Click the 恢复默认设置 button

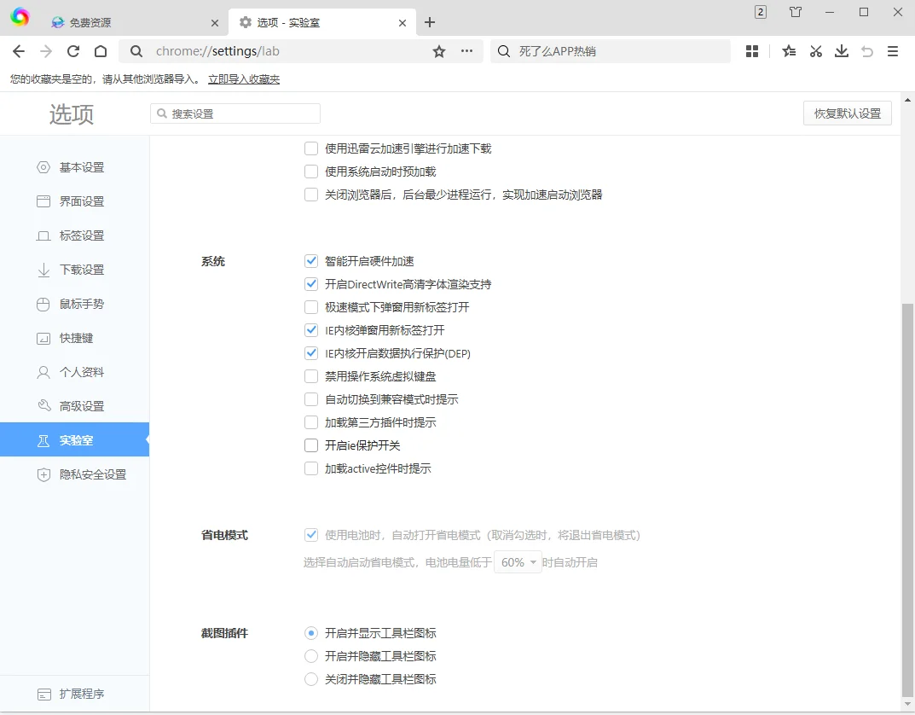847,113
